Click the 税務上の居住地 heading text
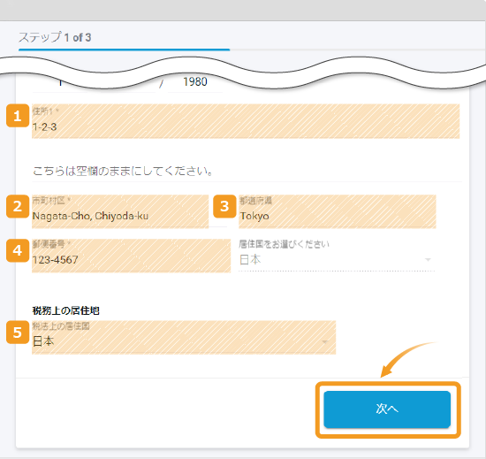The image size is (486, 459). pyautogui.click(x=65, y=310)
